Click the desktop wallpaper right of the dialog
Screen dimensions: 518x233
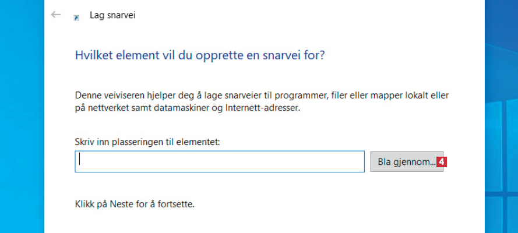click(x=501, y=116)
